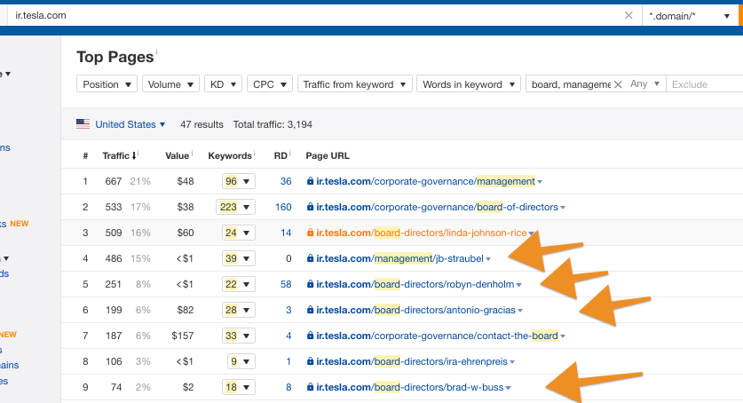
Task: Open the contact-the-board page URL
Action: [437, 336]
